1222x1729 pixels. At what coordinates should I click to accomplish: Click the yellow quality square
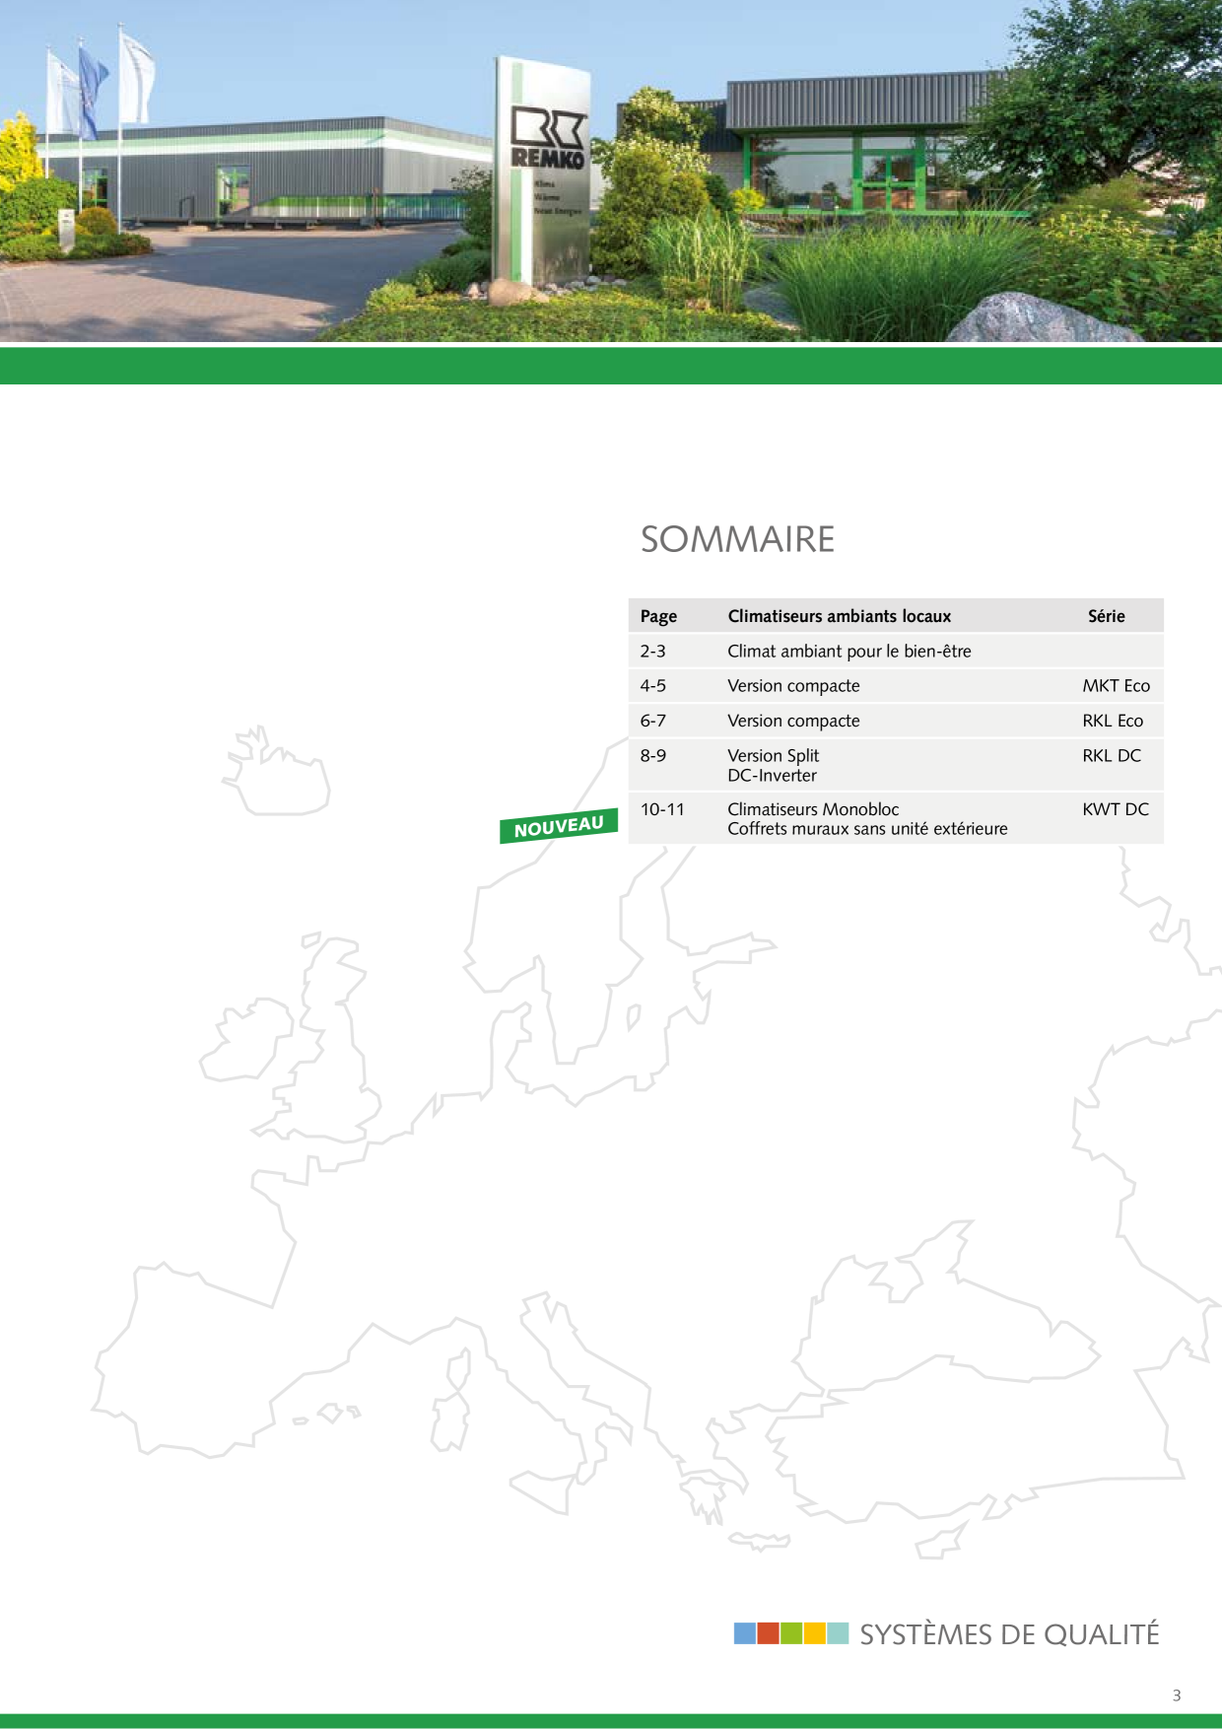[x=815, y=1633]
